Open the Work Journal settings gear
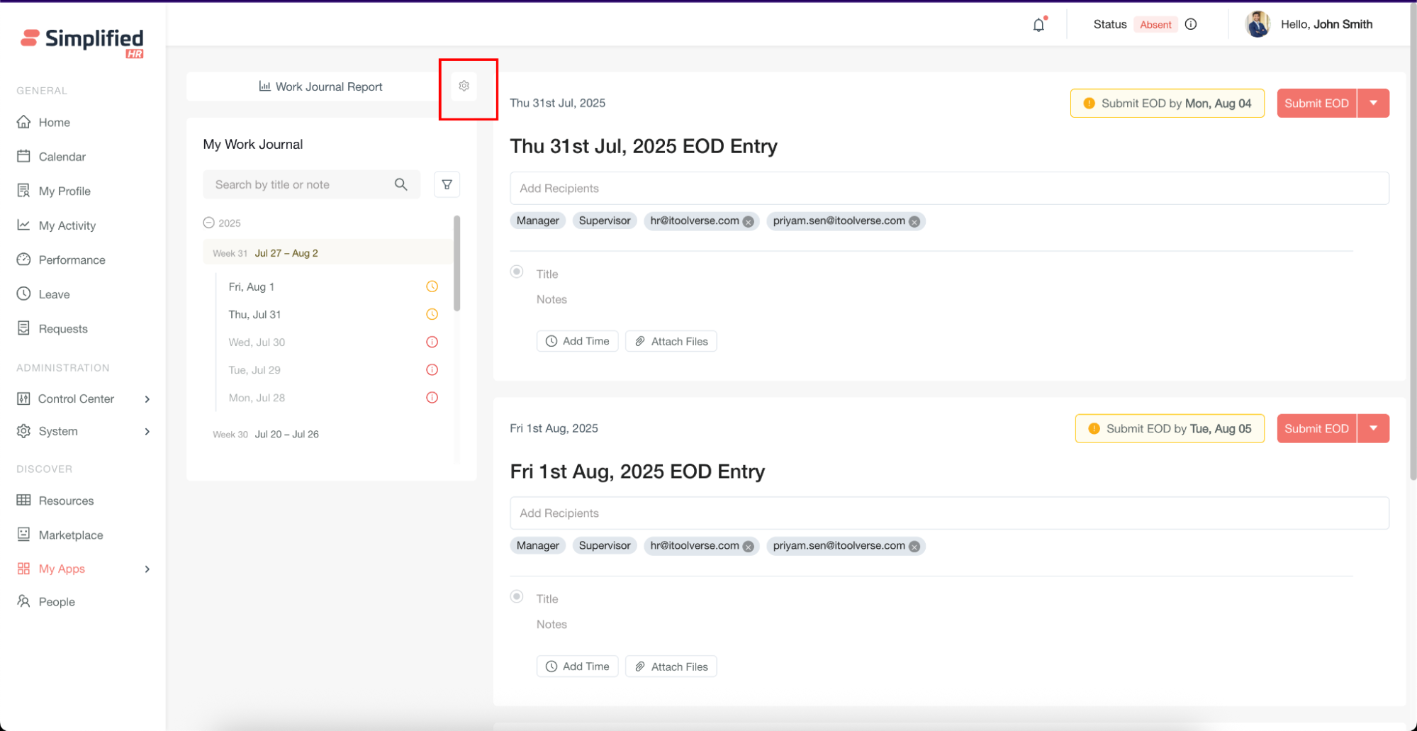Screen dimensions: 1417x731 pyautogui.click(x=464, y=86)
